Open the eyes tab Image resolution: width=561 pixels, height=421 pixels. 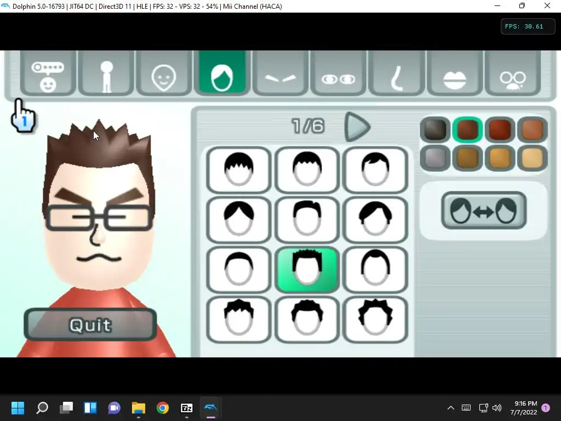[338, 73]
